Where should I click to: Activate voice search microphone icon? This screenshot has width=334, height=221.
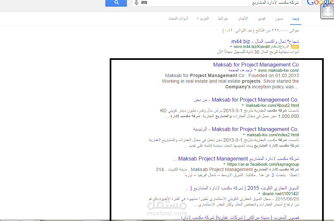[x=136, y=3]
